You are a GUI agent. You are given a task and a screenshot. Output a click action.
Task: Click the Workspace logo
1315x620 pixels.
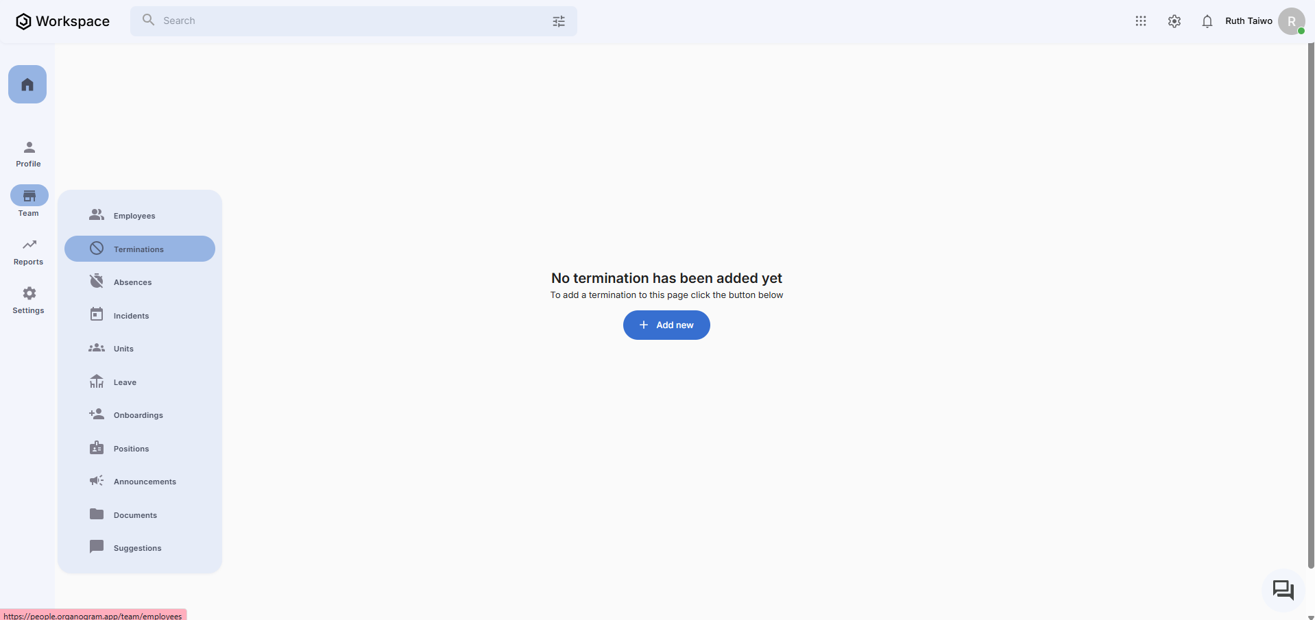62,21
